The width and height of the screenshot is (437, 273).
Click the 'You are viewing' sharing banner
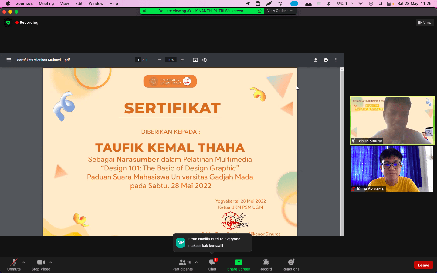pyautogui.click(x=201, y=11)
